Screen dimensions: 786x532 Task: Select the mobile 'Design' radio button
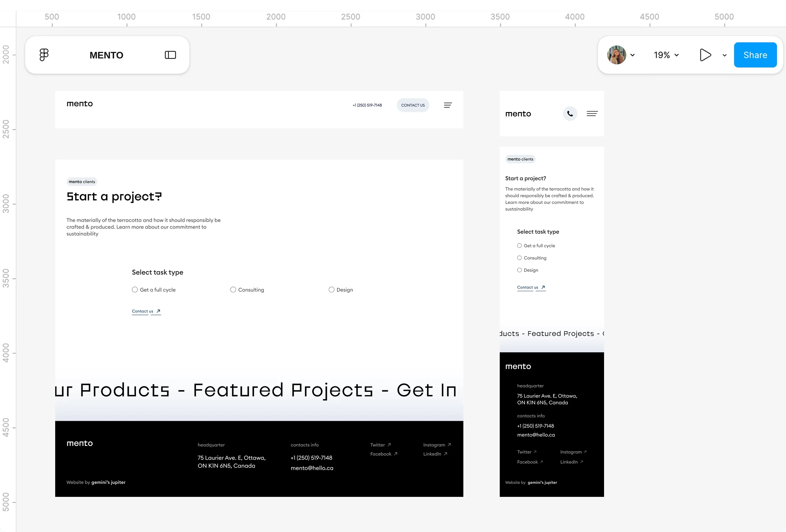point(519,270)
